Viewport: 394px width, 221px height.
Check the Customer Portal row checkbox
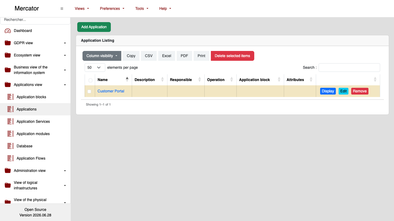pyautogui.click(x=89, y=91)
